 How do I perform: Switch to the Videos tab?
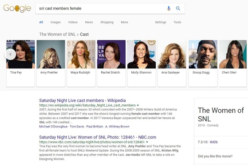(x=73, y=22)
